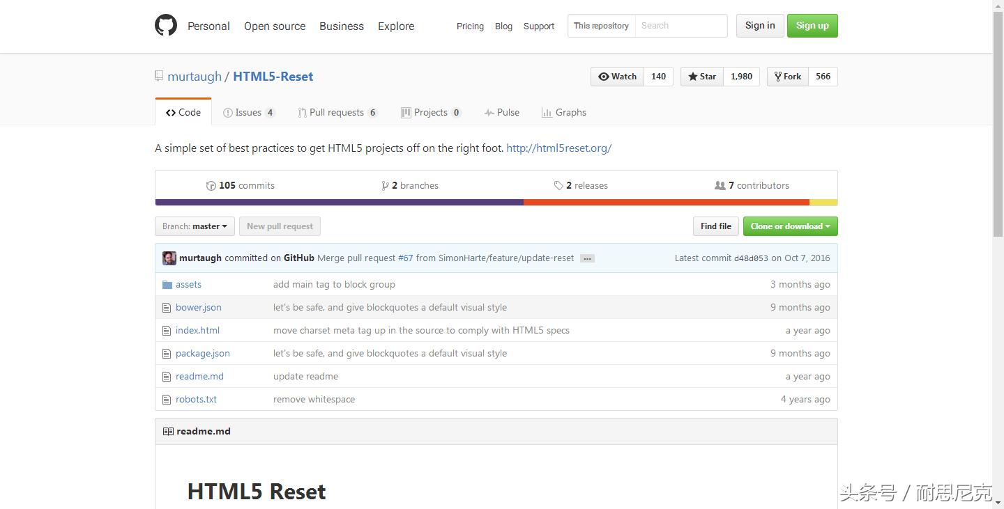Viewport: 1004px width, 509px height.
Task: Open the murtaugh owner link
Action: pyautogui.click(x=195, y=77)
